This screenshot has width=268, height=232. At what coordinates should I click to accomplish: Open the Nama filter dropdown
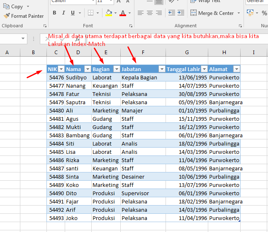88,69
